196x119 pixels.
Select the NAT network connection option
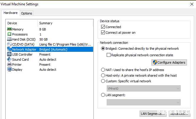click(103, 70)
